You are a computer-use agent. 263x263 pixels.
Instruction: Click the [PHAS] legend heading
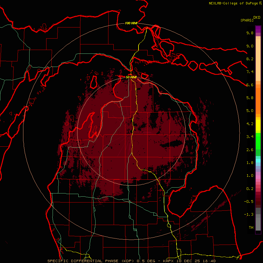[247, 20]
